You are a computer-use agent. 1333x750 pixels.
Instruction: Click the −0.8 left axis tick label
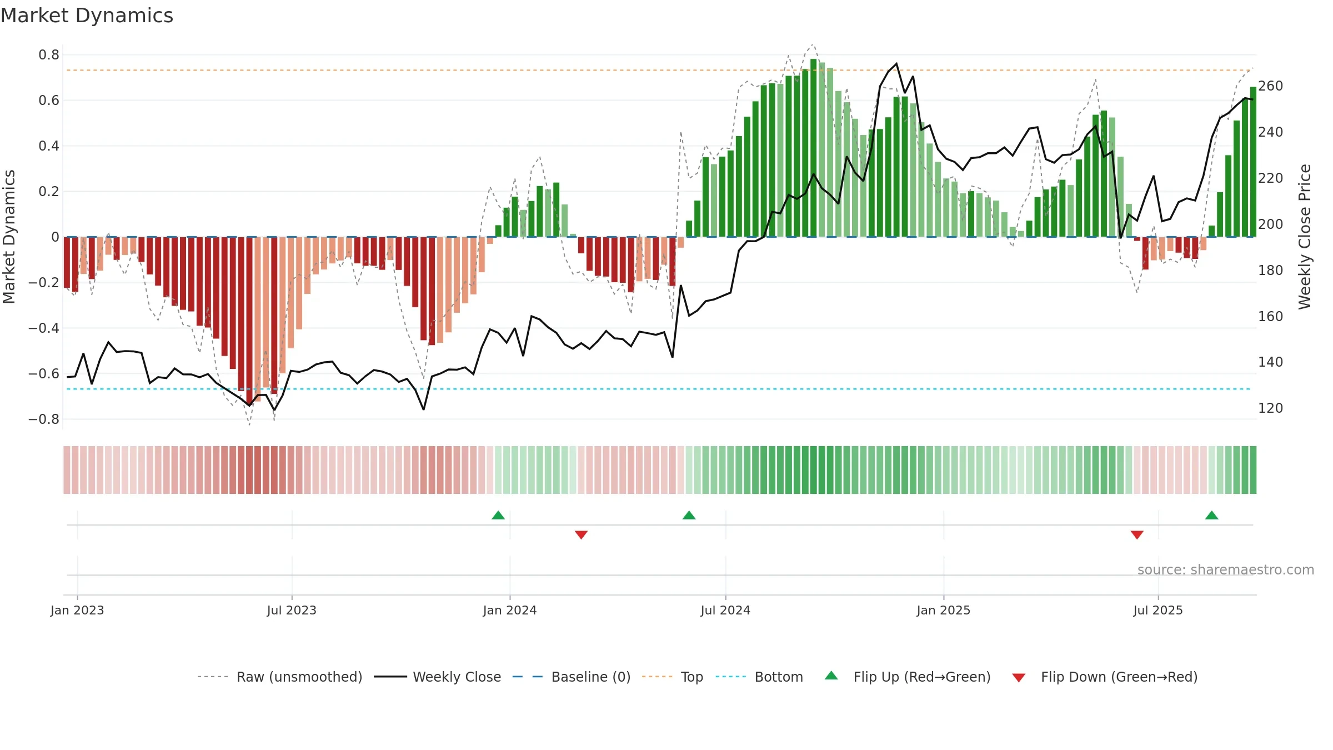point(44,419)
